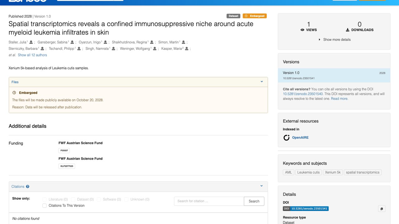Select the AML keyword tag
This screenshot has height=224, width=399.
288,172
